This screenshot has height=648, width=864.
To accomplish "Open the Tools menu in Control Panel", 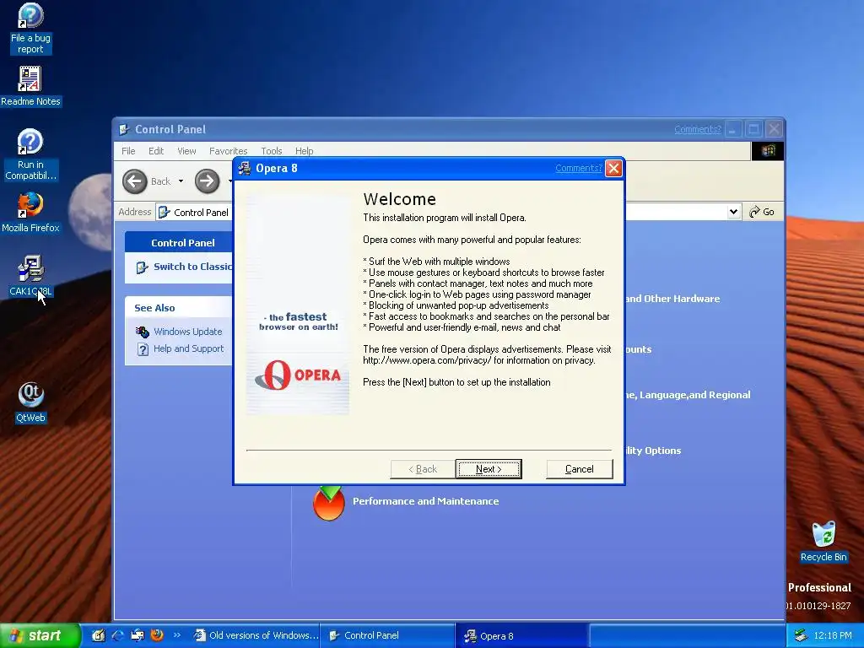I will coord(272,151).
